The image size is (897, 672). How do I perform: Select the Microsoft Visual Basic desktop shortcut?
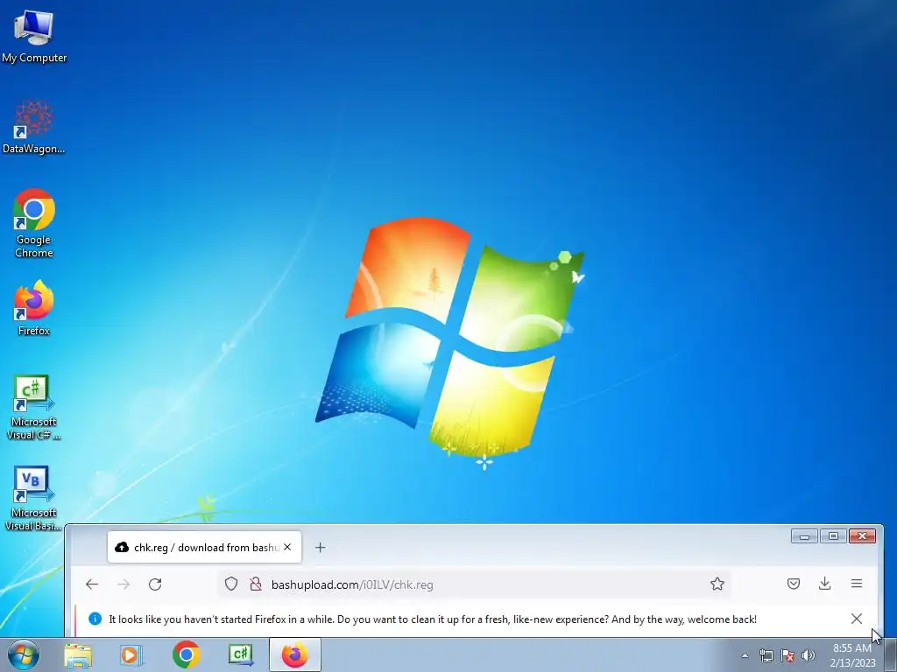[34, 498]
